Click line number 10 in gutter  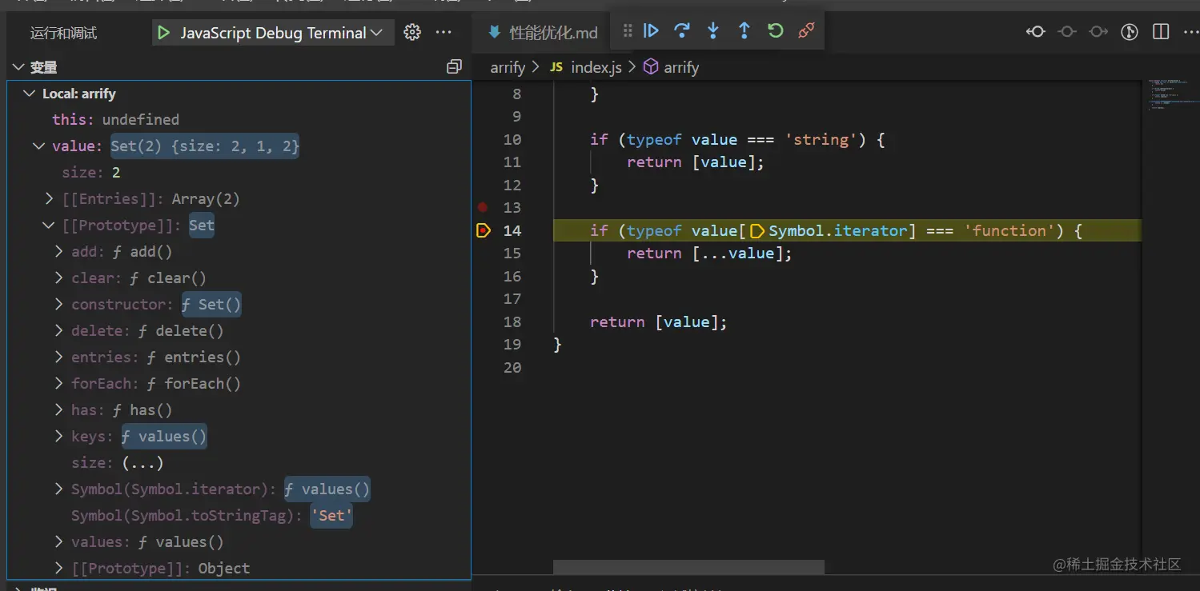point(512,139)
